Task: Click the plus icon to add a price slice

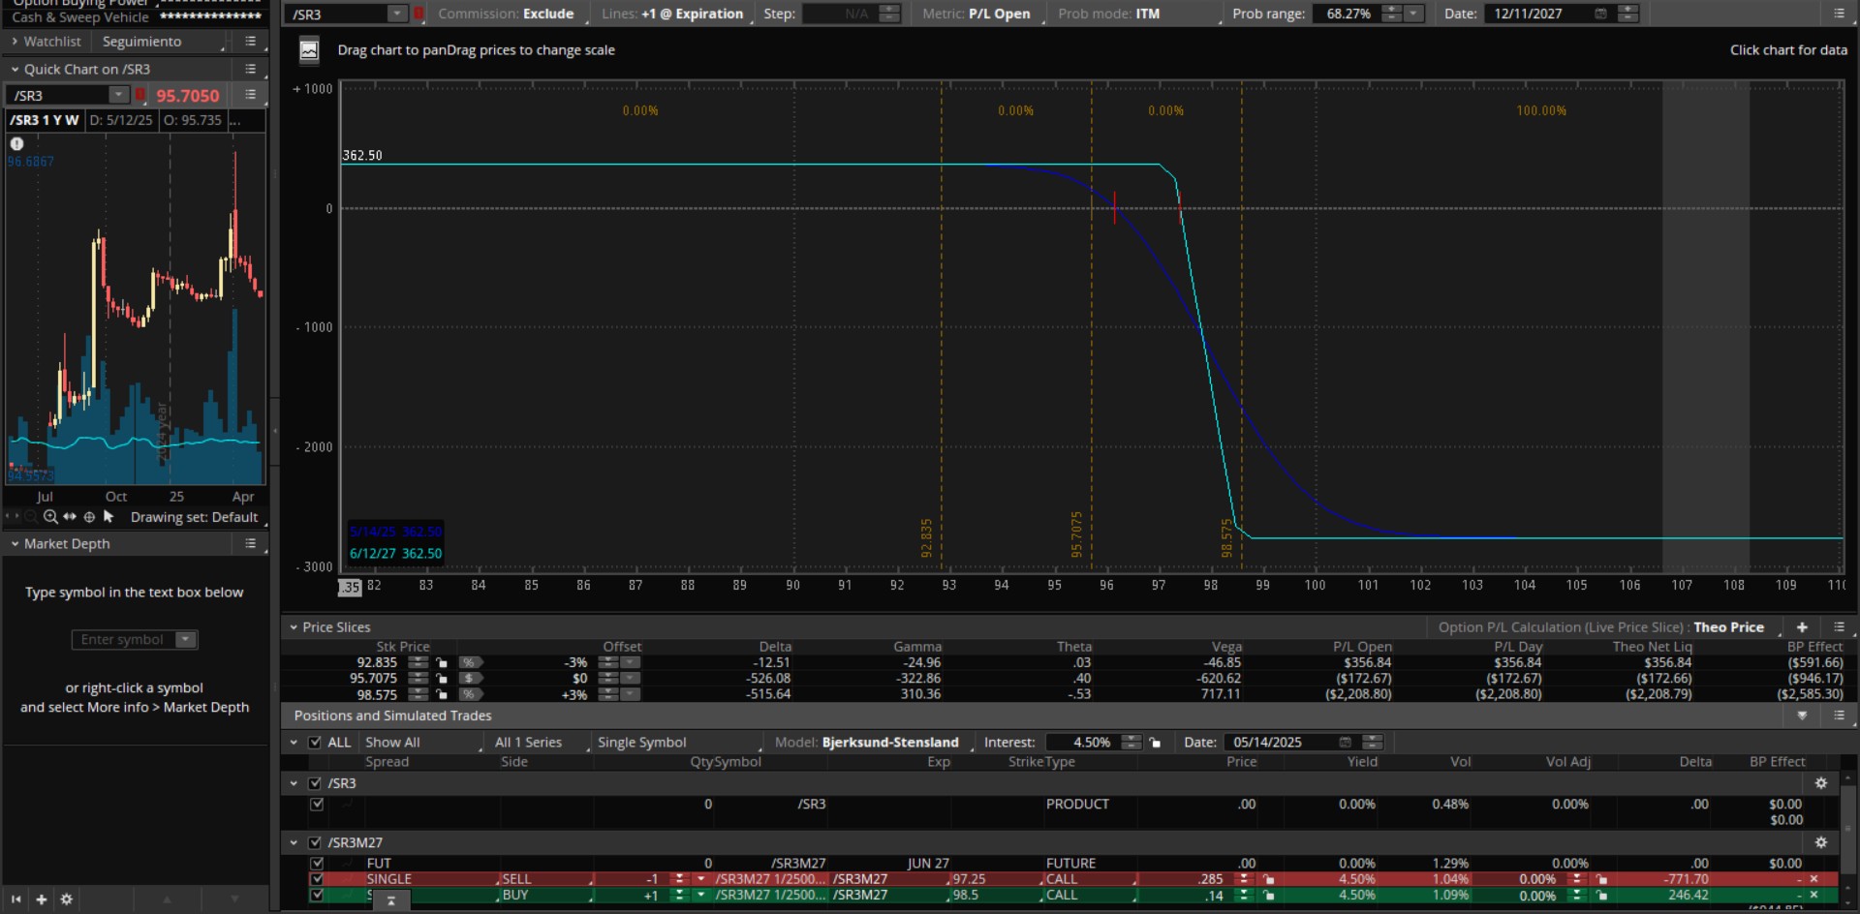Action: 1802,627
